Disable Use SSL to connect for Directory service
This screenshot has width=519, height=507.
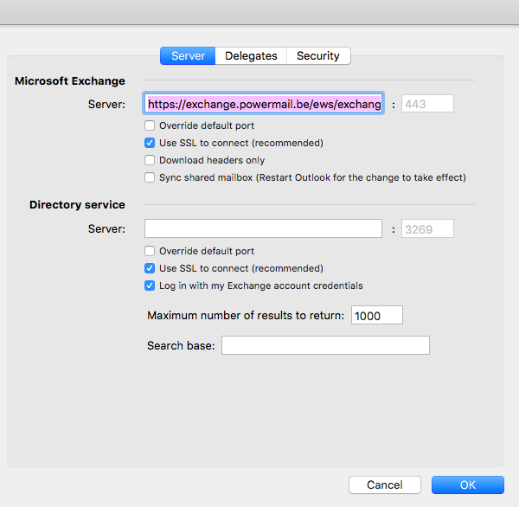click(x=150, y=268)
